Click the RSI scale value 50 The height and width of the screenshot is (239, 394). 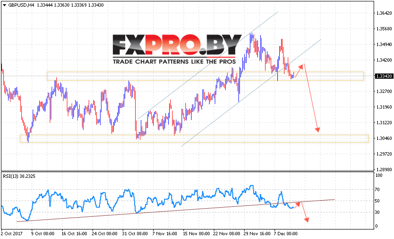[377, 201]
